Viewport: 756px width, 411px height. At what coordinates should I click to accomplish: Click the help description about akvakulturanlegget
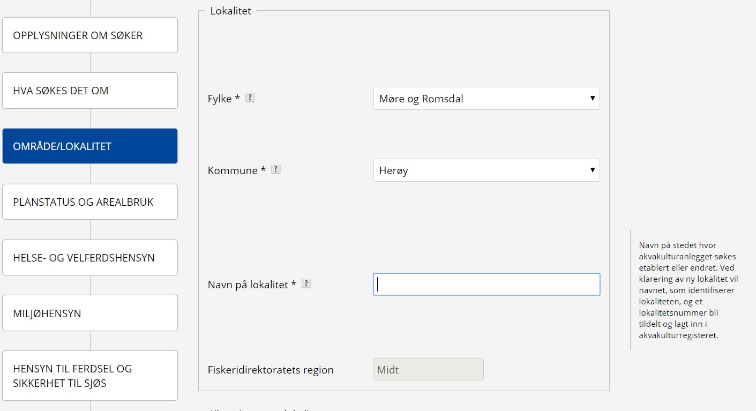click(x=688, y=290)
